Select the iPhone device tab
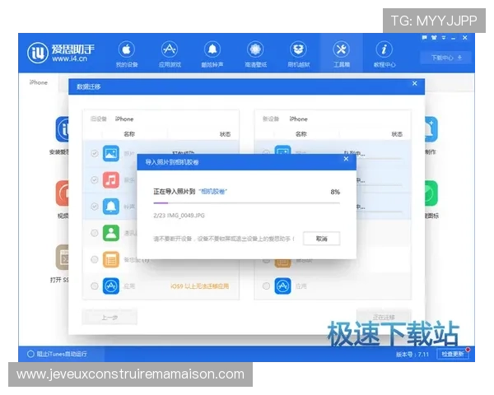Image resolution: width=494 pixels, height=395 pixels. [39, 82]
